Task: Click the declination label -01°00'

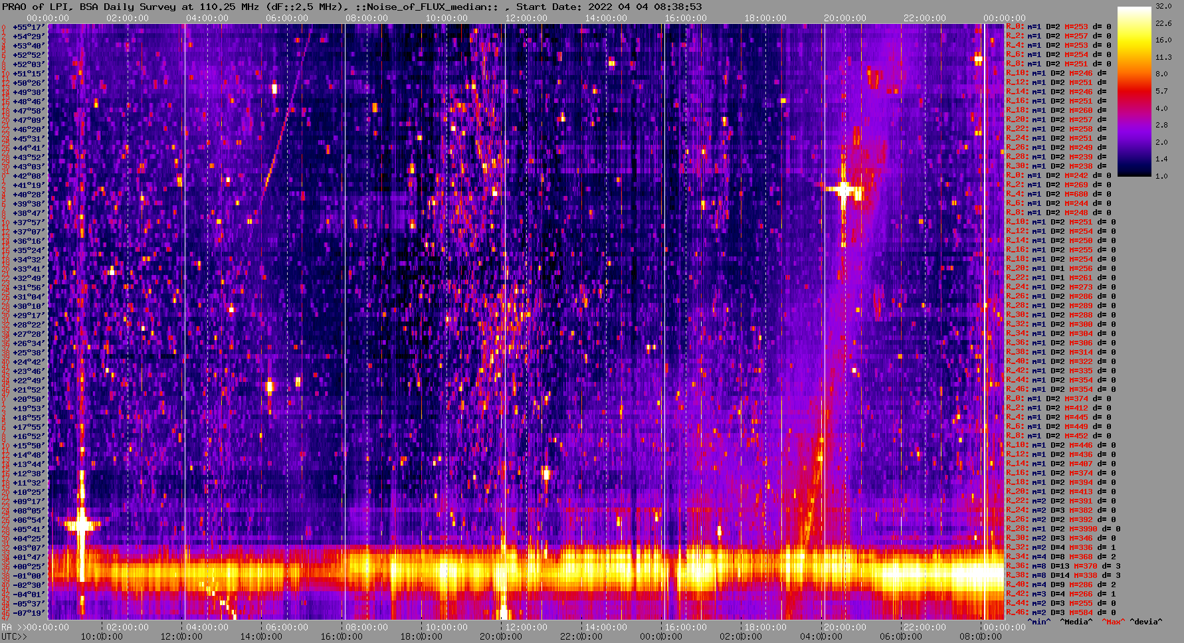Action: coord(28,575)
